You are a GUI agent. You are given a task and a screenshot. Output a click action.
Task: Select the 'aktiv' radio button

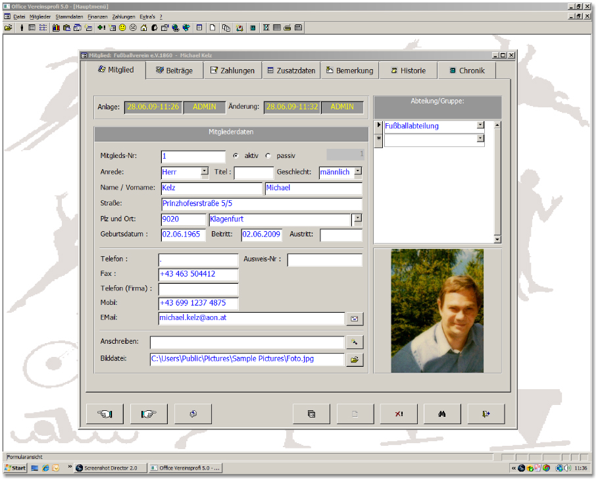tap(236, 156)
